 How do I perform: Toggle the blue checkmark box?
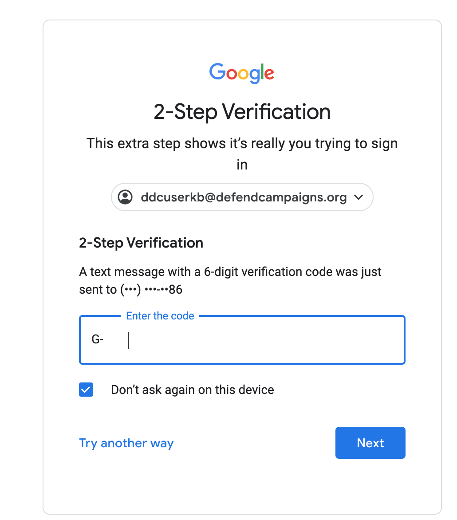point(86,390)
